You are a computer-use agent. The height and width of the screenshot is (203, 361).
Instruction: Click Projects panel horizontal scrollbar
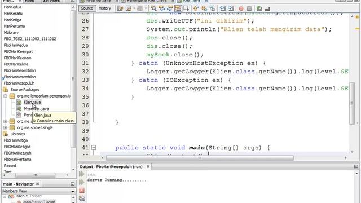click(x=35, y=175)
